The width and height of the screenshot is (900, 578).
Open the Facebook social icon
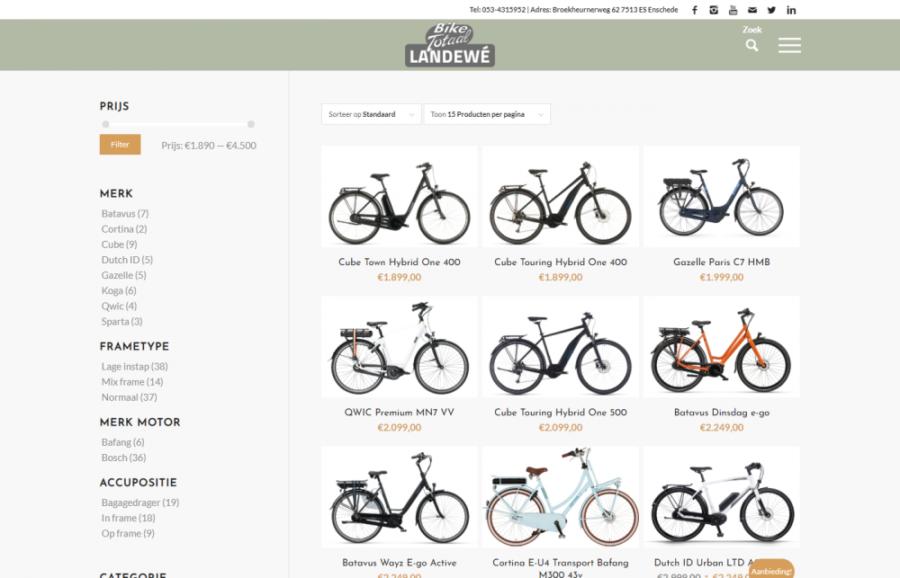click(x=695, y=10)
